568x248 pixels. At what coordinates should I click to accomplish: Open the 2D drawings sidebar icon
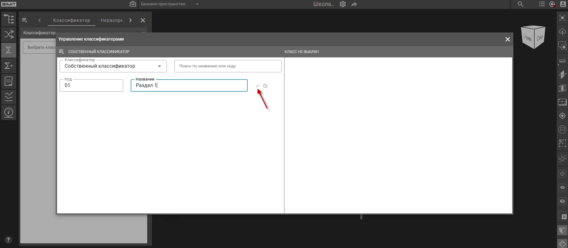point(9,81)
